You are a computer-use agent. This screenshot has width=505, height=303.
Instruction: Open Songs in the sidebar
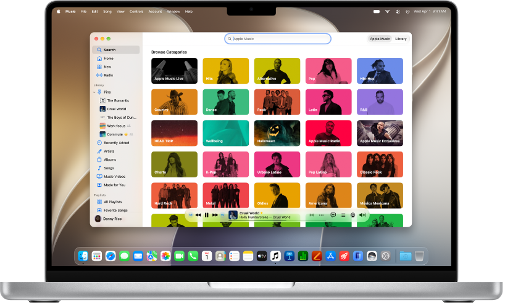(x=116, y=168)
